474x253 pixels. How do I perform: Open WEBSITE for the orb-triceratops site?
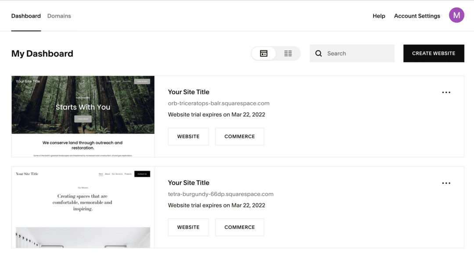[188, 136]
